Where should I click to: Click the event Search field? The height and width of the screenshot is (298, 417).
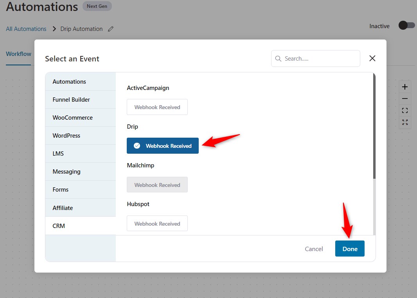316,59
